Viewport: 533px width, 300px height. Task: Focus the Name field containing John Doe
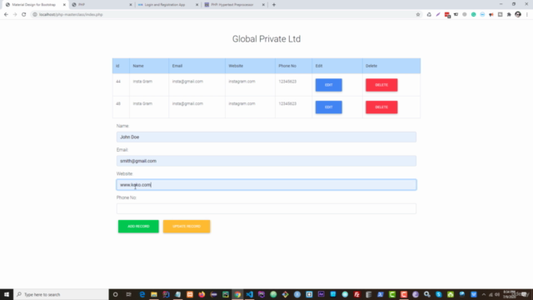coord(266,137)
